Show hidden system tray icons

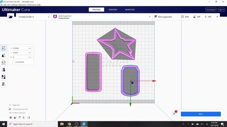tap(183, 124)
